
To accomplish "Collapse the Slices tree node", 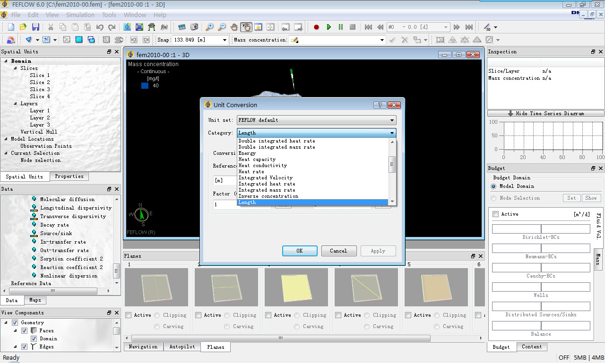I will coord(16,68).
